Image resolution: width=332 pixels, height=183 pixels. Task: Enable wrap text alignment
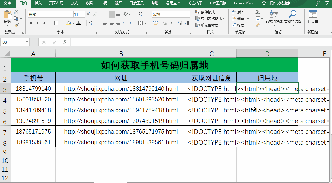[x=140, y=14]
